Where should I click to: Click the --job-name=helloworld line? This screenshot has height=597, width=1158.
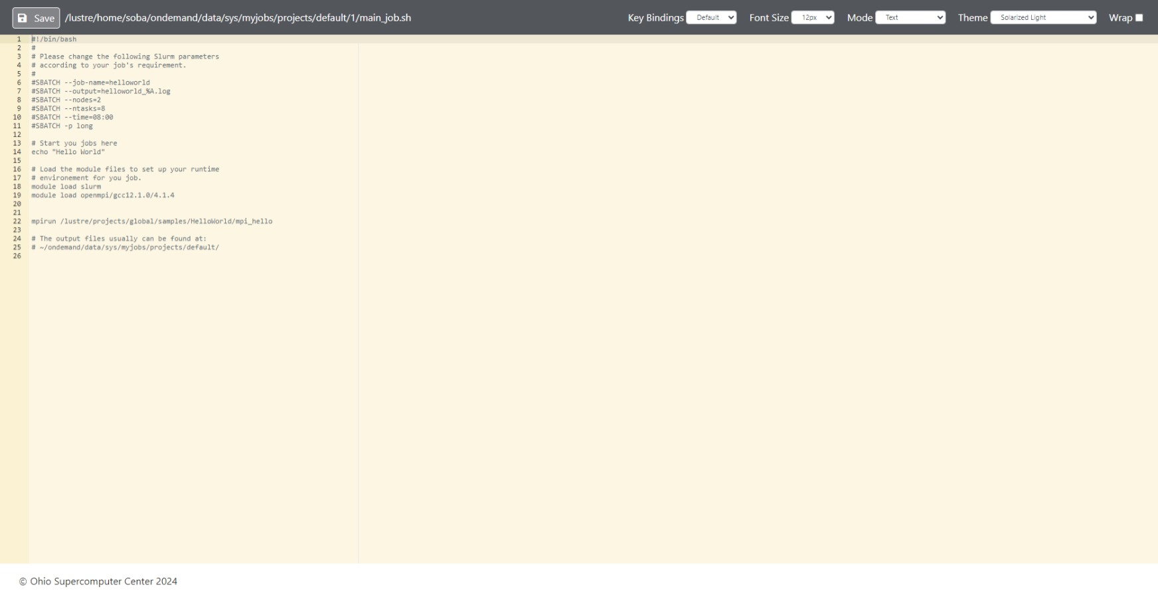coord(90,83)
